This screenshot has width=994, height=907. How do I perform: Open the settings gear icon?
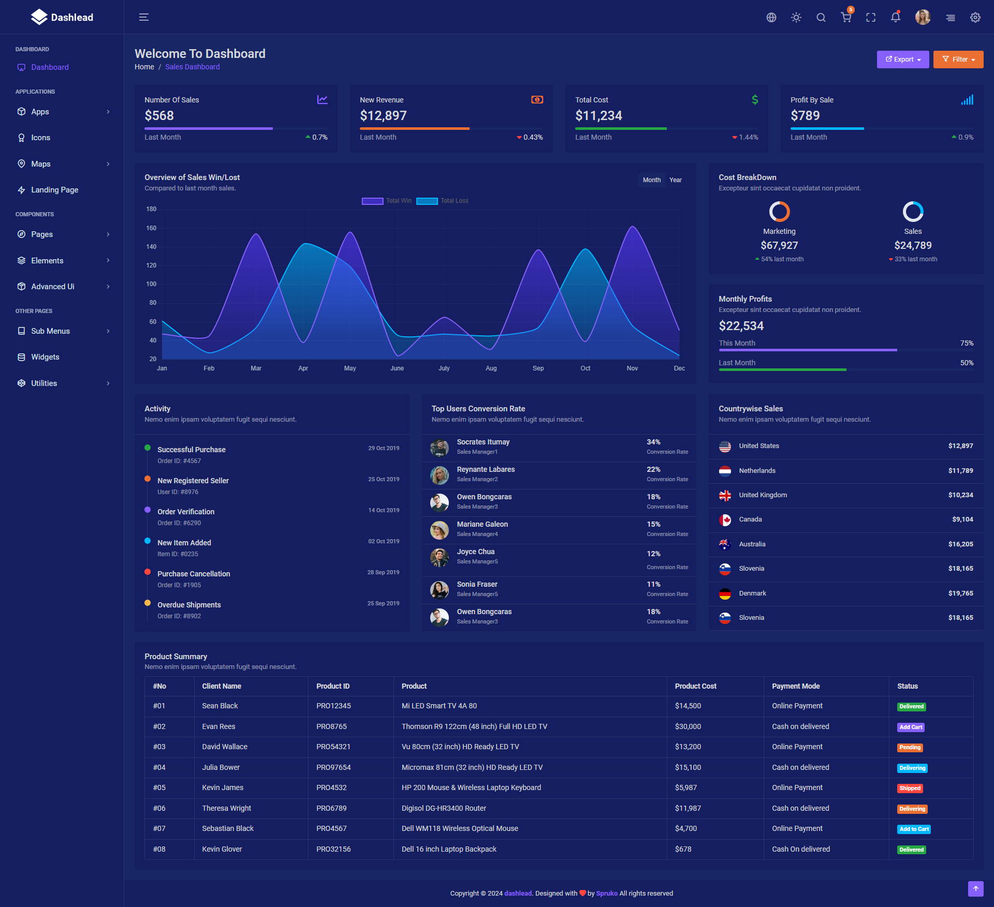click(975, 18)
